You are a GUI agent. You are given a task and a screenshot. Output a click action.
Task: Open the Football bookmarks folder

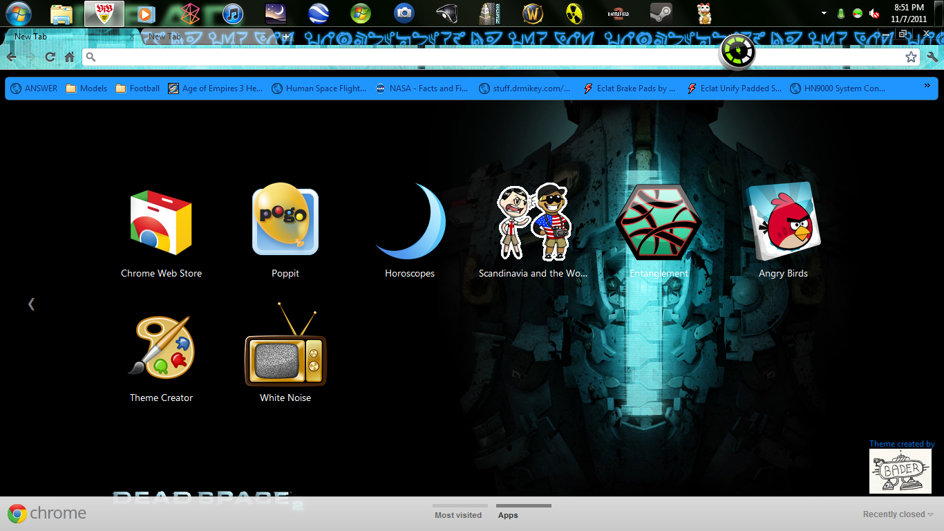click(138, 88)
